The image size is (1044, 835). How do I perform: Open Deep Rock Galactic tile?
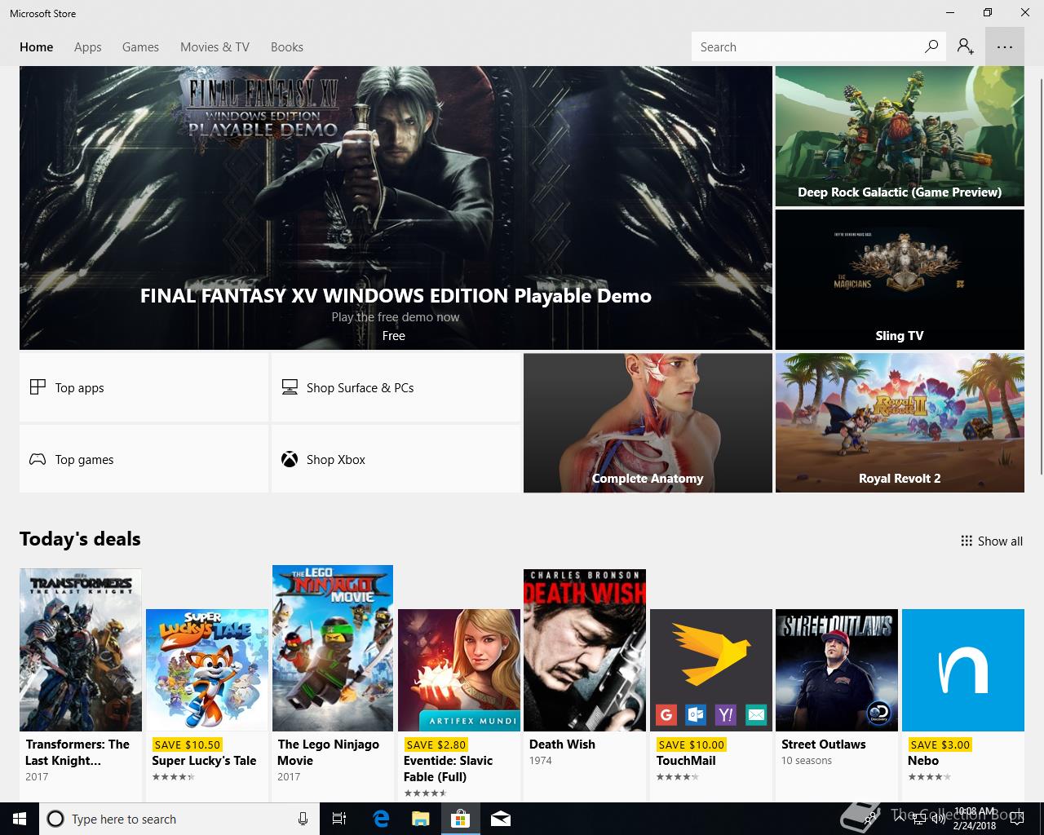pyautogui.click(x=900, y=136)
